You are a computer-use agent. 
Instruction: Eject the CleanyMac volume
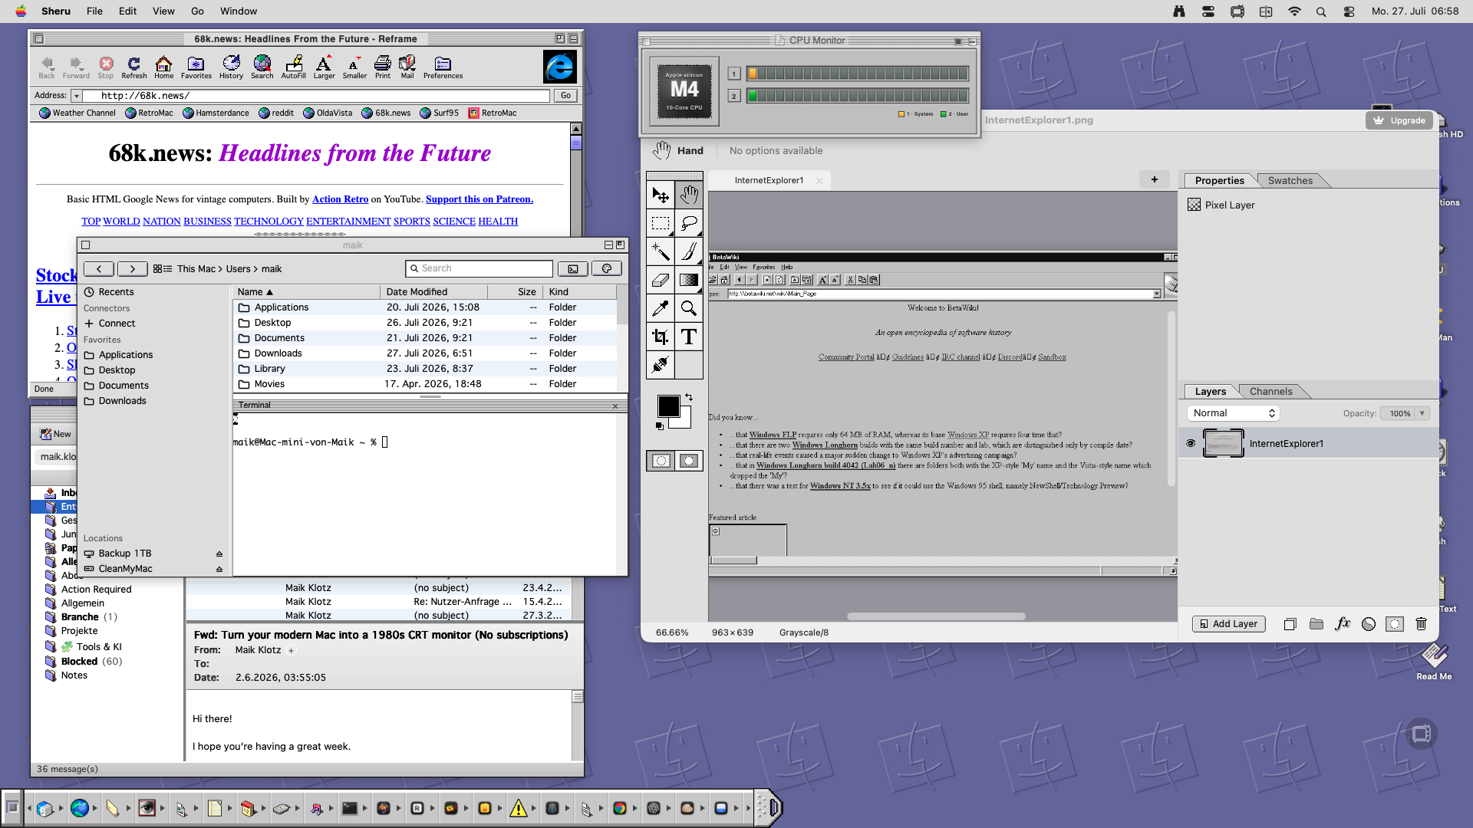[219, 569]
